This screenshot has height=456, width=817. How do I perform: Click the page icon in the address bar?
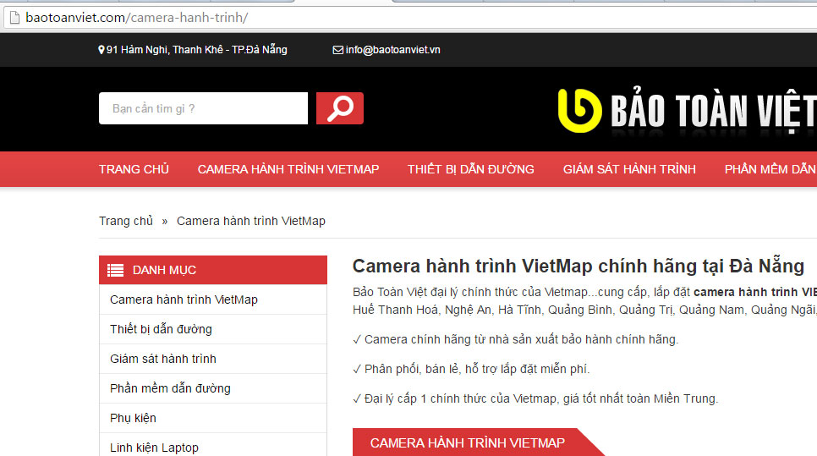point(14,18)
